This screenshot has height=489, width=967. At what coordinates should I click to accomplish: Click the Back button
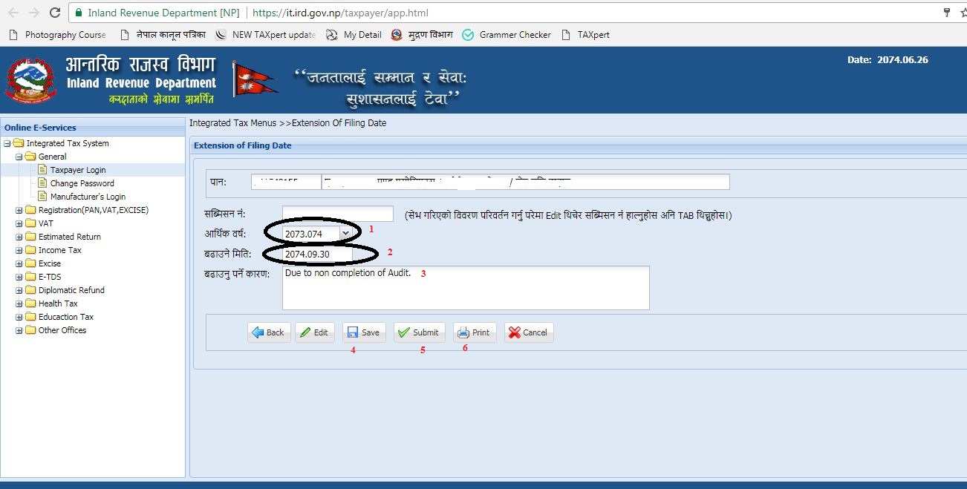269,332
